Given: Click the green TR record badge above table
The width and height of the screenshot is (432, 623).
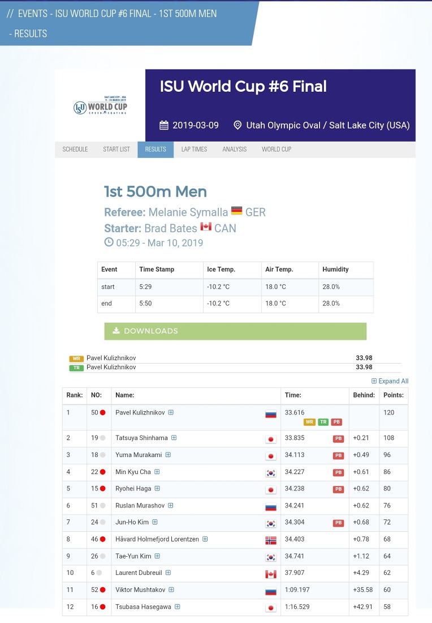Looking at the screenshot, I should pos(76,368).
